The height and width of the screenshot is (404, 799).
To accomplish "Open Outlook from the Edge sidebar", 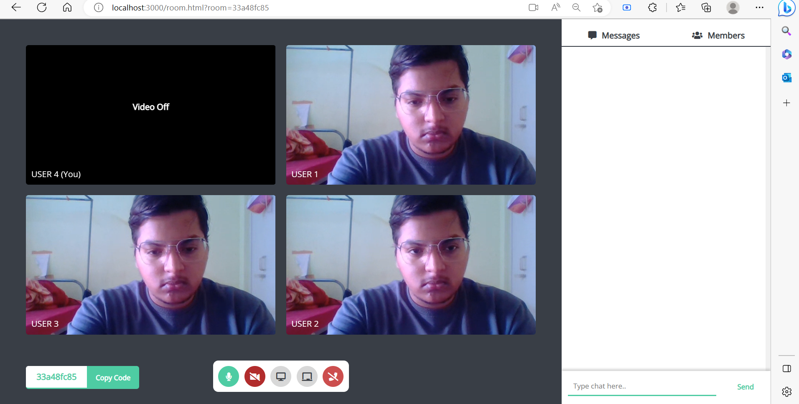I will [787, 77].
